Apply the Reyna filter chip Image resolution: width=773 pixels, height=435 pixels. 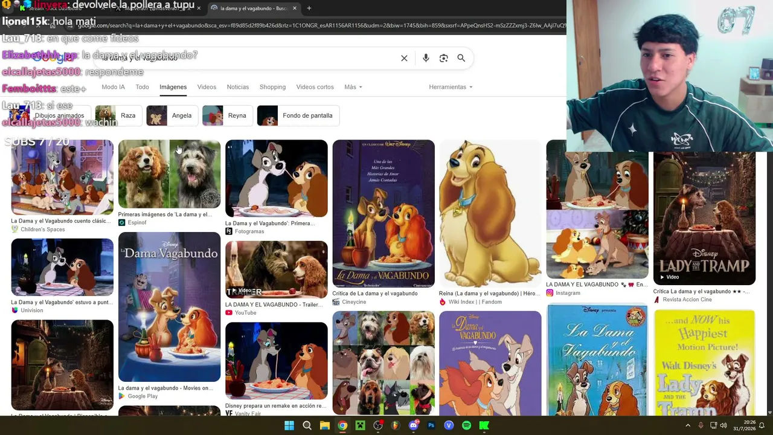[x=227, y=115]
